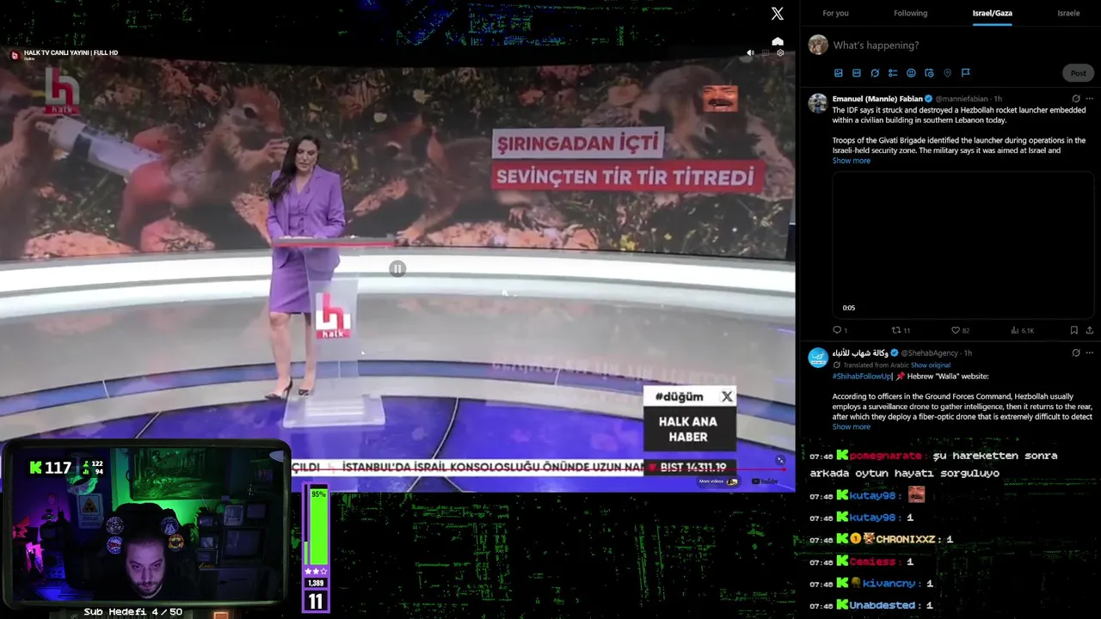Click the CHRONIXXZ chat username
The width and height of the screenshot is (1101, 619).
[906, 539]
